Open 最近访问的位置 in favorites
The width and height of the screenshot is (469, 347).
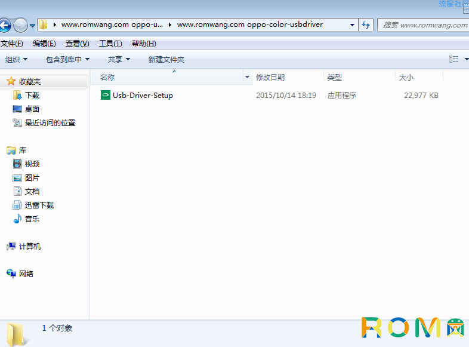(50, 123)
